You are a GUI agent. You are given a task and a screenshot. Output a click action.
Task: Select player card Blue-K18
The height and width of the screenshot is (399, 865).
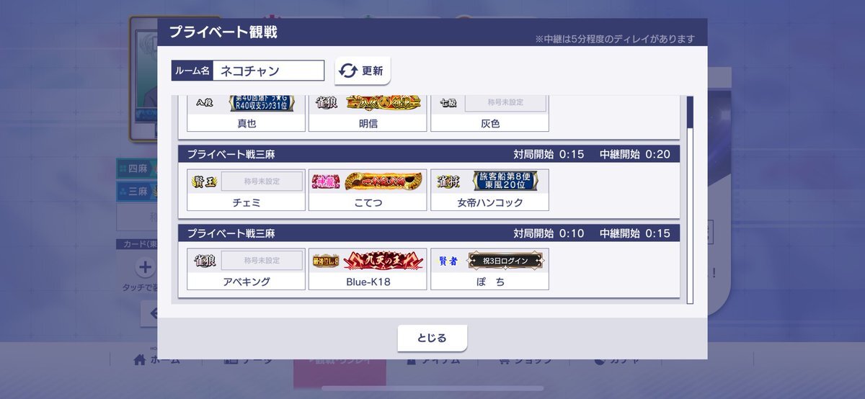(368, 269)
